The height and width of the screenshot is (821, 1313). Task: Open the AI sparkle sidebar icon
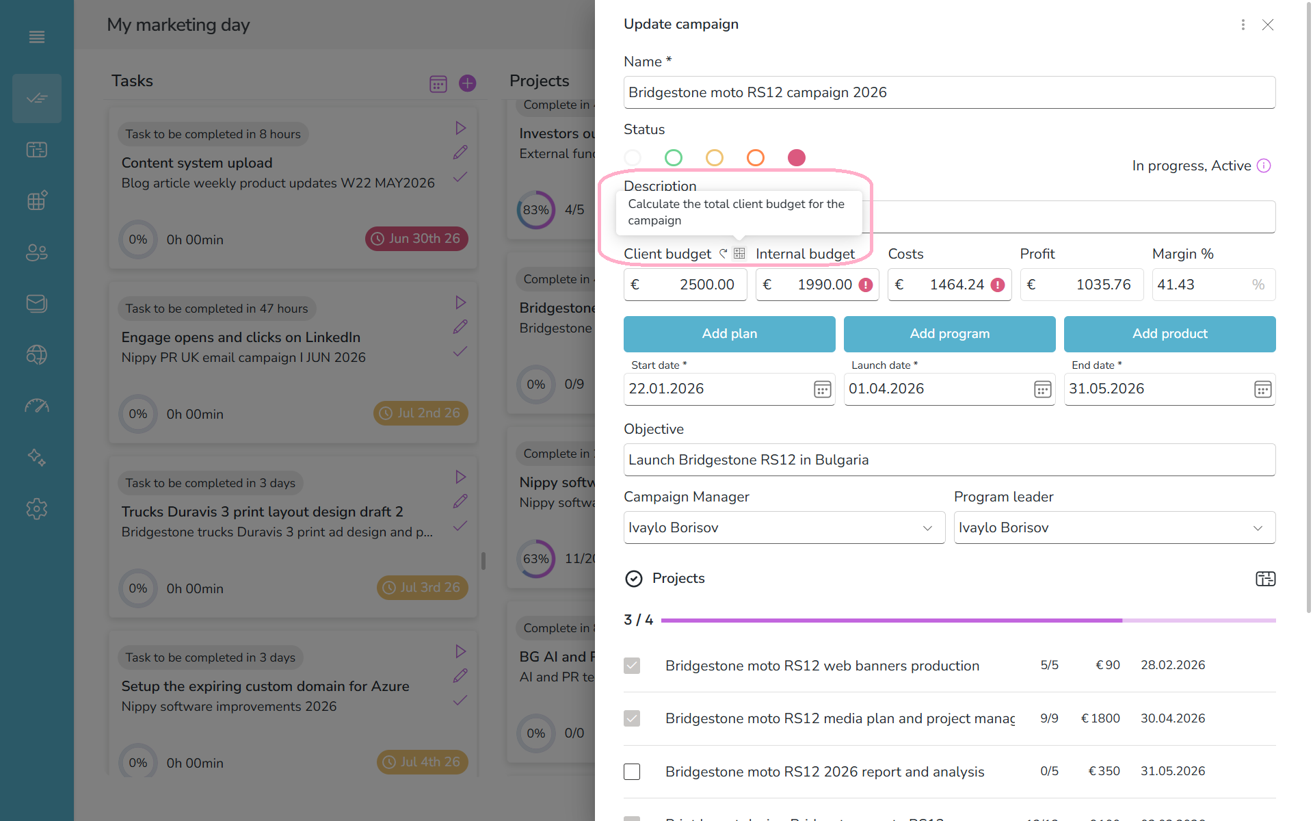tap(37, 457)
